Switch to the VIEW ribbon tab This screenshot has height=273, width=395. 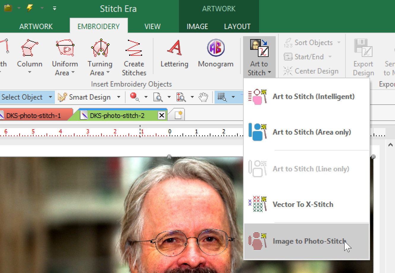point(153,27)
